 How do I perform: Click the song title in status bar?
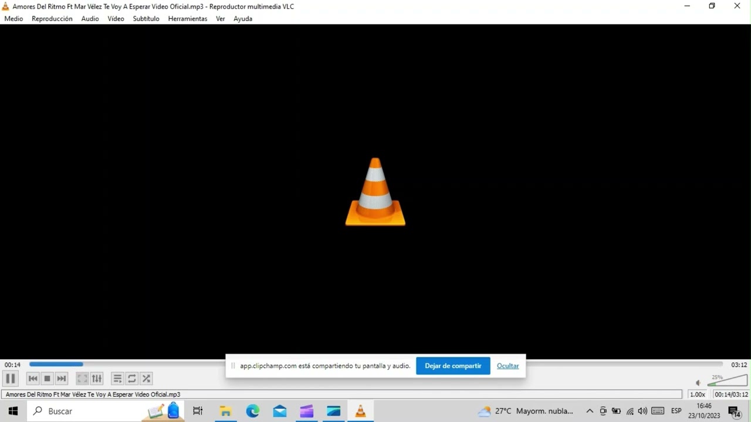coord(93,394)
